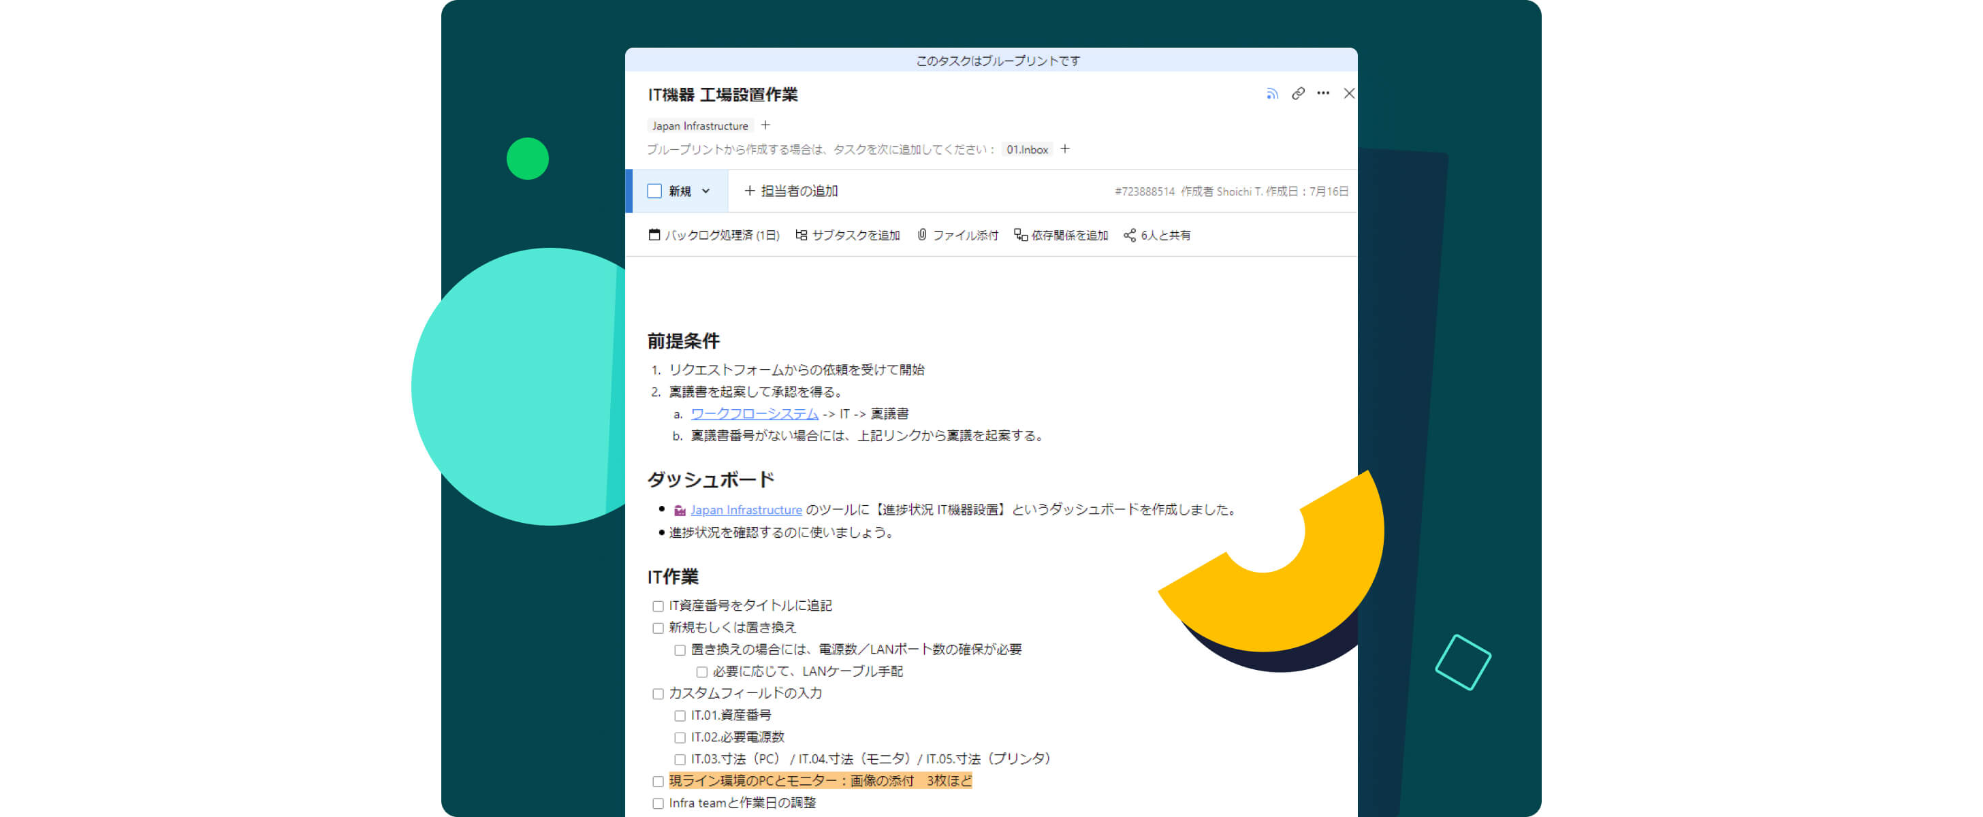Check 新規もしくは置き換え checkbox
This screenshot has height=817, width=1983.
pos(659,628)
